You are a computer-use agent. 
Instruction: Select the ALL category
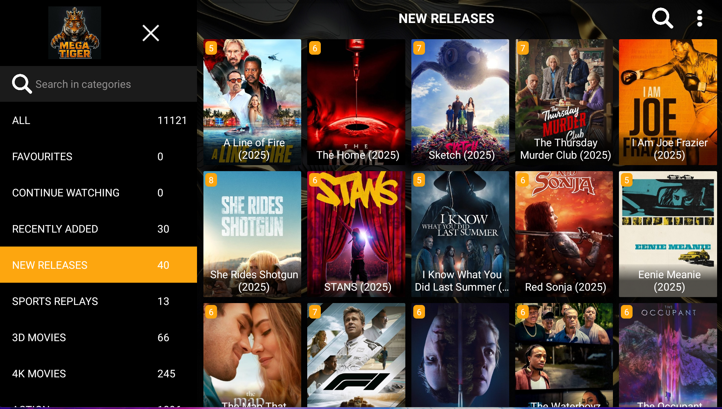(x=99, y=121)
